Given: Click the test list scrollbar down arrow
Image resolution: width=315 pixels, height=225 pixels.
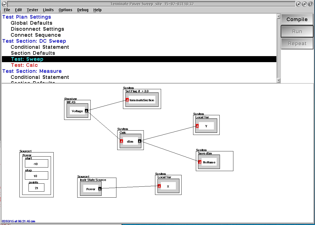Looking at the screenshot, I should 279,80.
